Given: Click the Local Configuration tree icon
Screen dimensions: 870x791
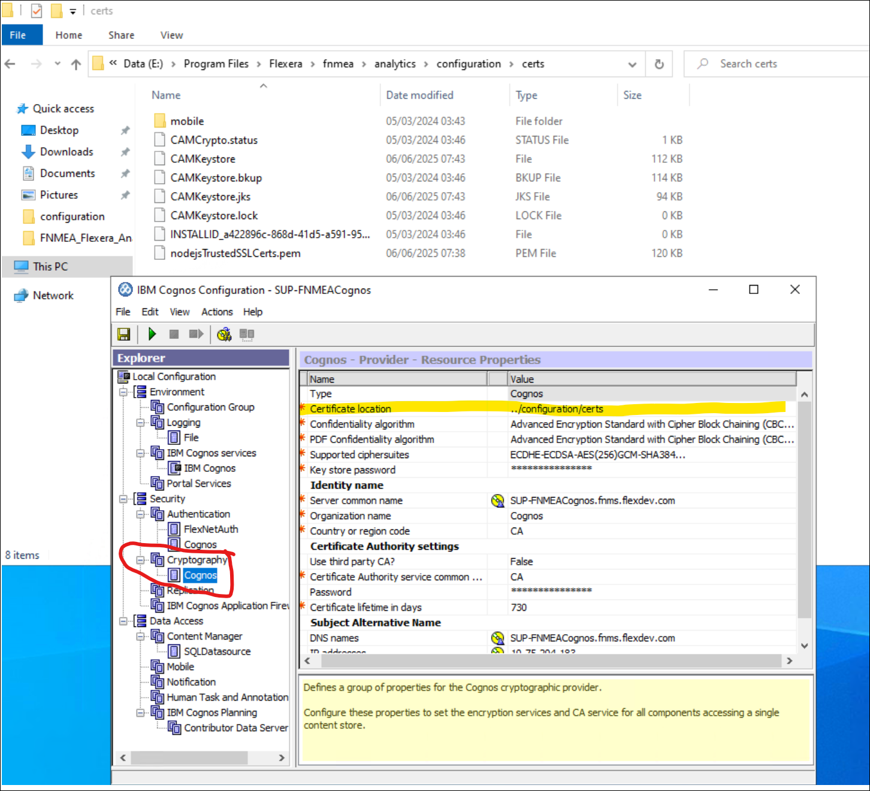Looking at the screenshot, I should coord(124,377).
